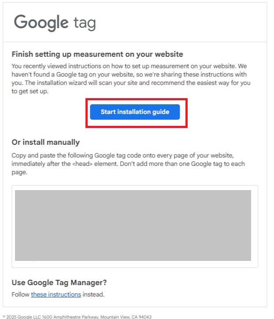Image resolution: width=274 pixels, height=319 pixels.
Task: Click the Google tag logo
Action: tap(55, 22)
